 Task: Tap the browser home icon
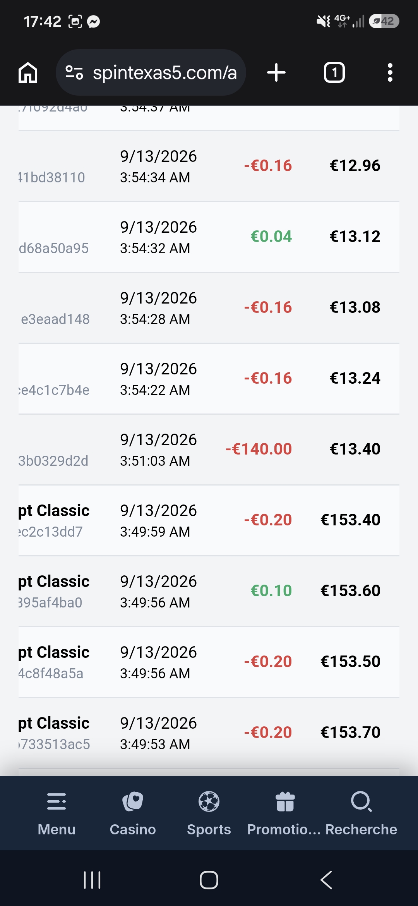coord(28,72)
